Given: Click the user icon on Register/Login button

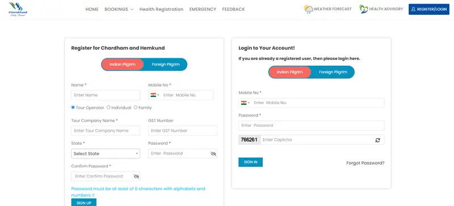Looking at the screenshot, I should pyautogui.click(x=413, y=9).
